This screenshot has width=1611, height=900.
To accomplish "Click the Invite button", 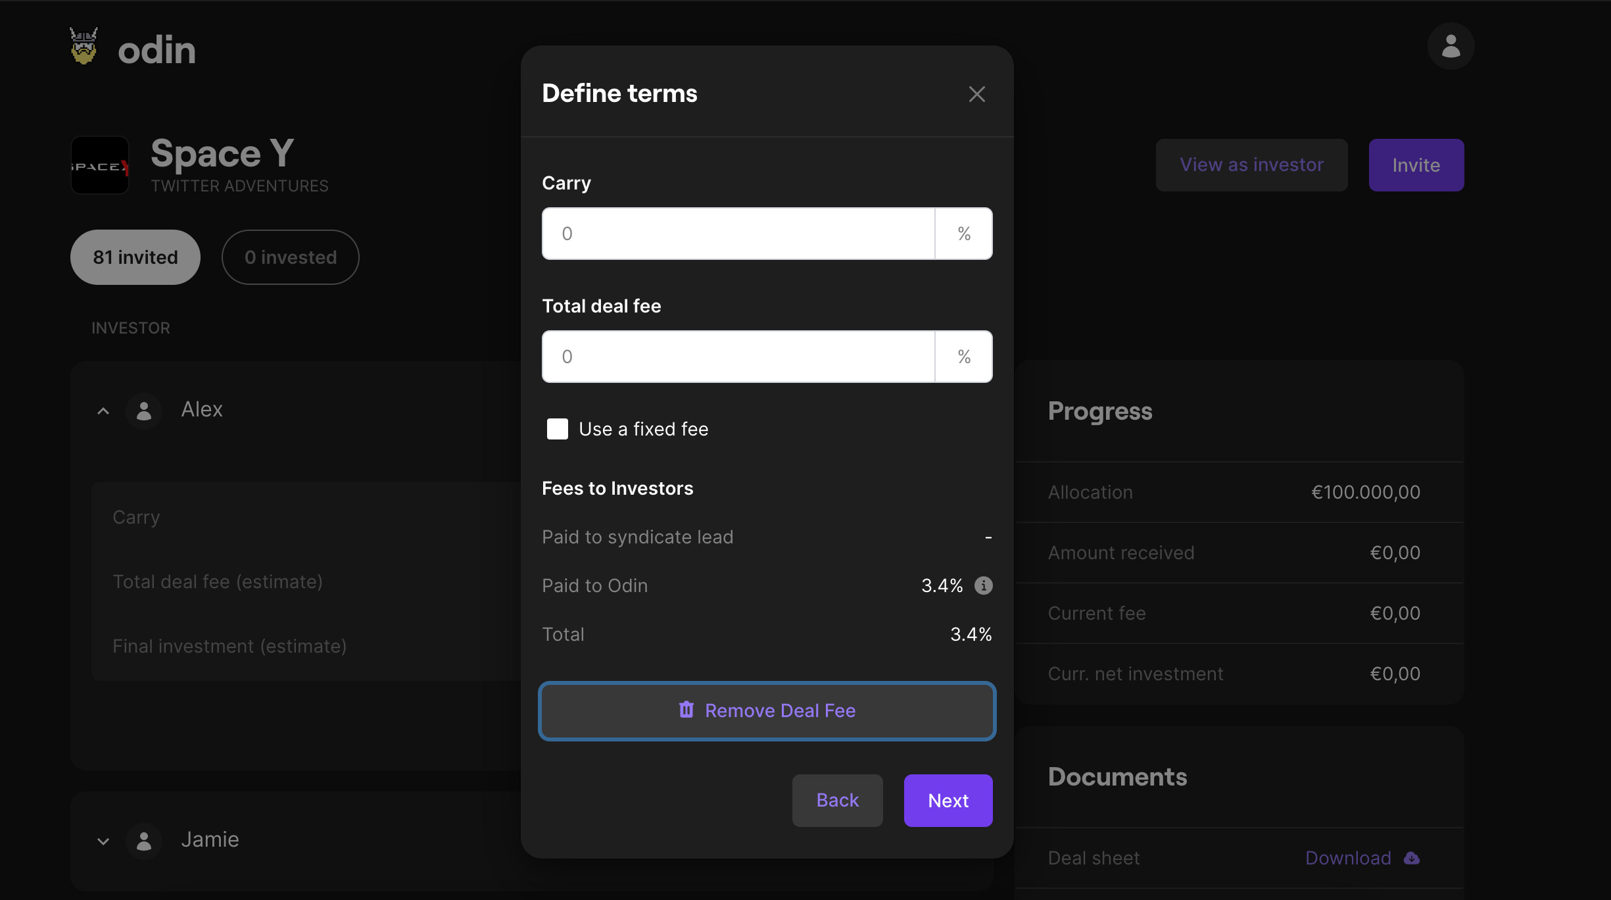I will pos(1416,164).
